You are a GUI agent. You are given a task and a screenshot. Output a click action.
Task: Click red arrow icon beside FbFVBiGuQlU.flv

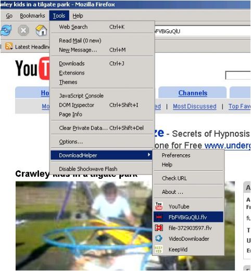click(159, 217)
